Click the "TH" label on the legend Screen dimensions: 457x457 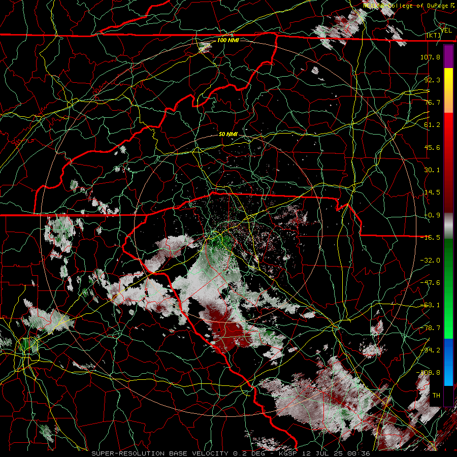pyautogui.click(x=436, y=396)
